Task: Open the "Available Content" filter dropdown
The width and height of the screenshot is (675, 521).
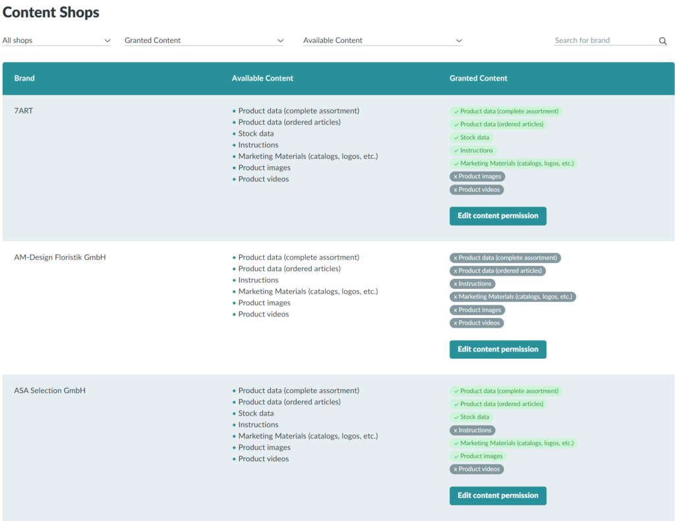Action: (x=382, y=40)
